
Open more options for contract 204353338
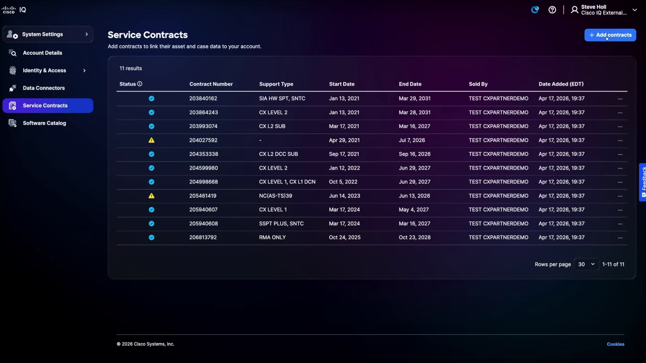click(620, 154)
